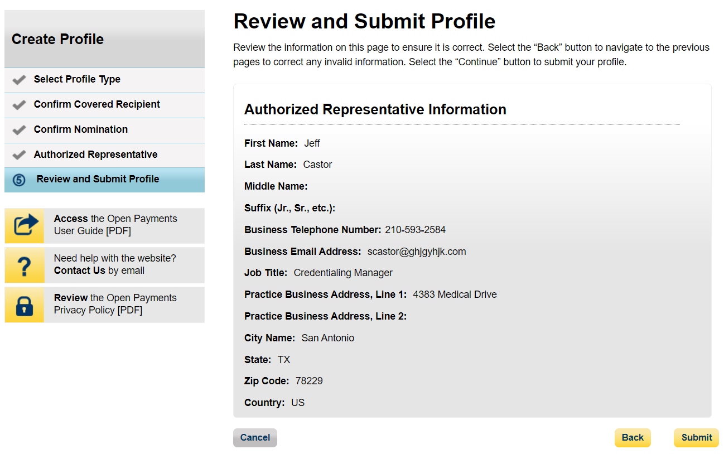Navigate to Confirm Nomination step
This screenshot has width=724, height=454.
(80, 129)
